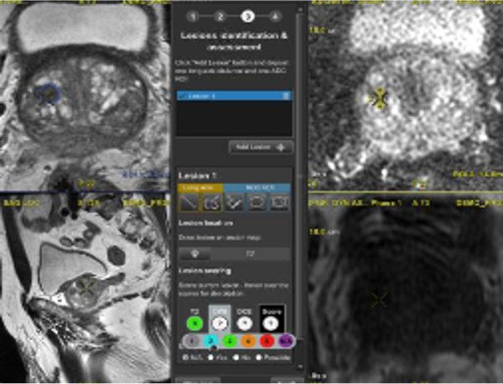
Task: Click the lesion location field next to map button
Action: 251,254
